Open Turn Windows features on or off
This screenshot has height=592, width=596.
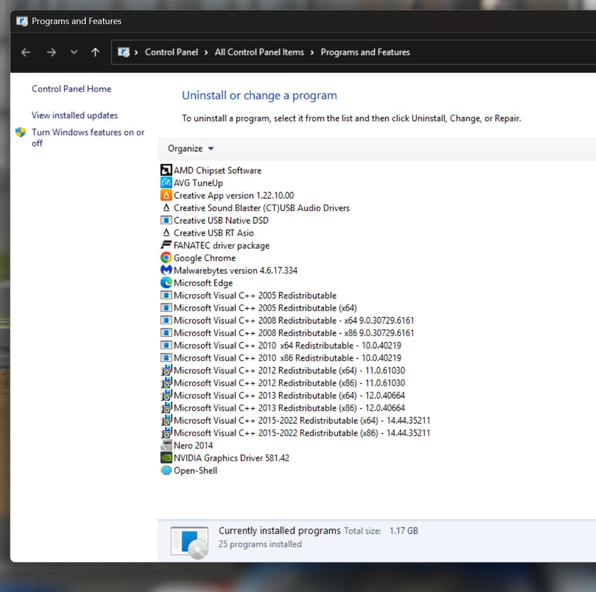88,137
